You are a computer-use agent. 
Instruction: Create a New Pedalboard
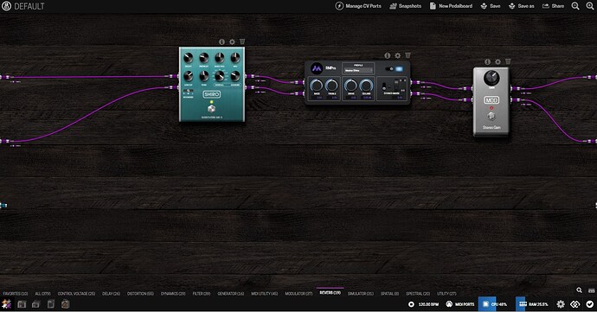click(x=451, y=6)
